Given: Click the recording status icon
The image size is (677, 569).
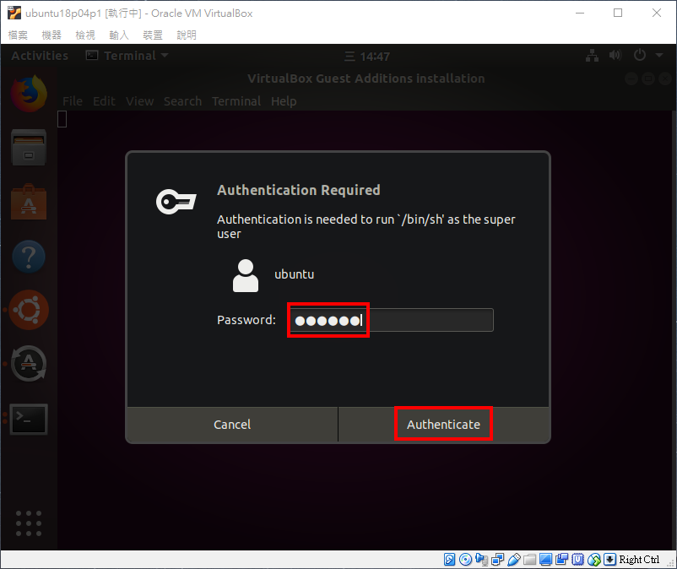Looking at the screenshot, I should (561, 560).
